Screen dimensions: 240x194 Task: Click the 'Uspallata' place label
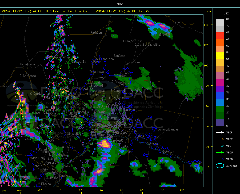coord(27,64)
